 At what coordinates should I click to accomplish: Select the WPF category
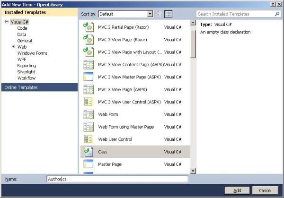pos(22,60)
